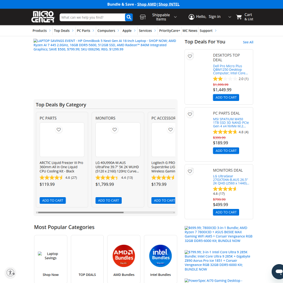This screenshot has height=283, width=283.
Task: Open the accessibility options icon
Action: click(x=10, y=273)
